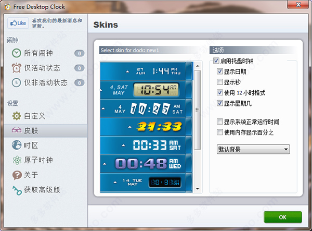
Task: Select the 14 TUE MAY dark skin
Action: pyautogui.click(x=146, y=183)
